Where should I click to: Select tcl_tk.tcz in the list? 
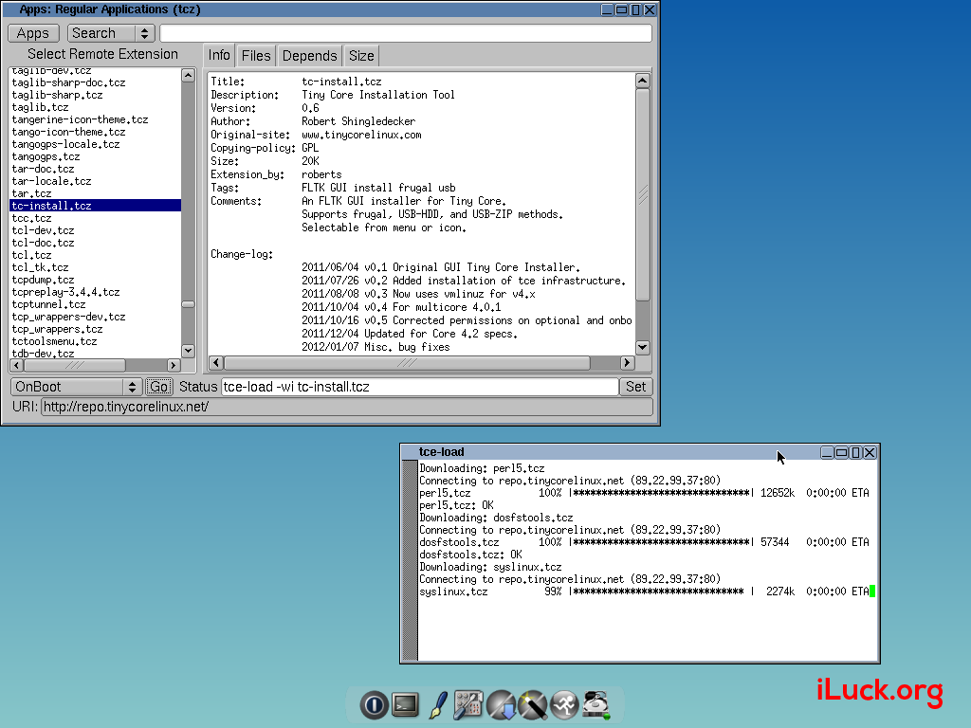coord(96,267)
